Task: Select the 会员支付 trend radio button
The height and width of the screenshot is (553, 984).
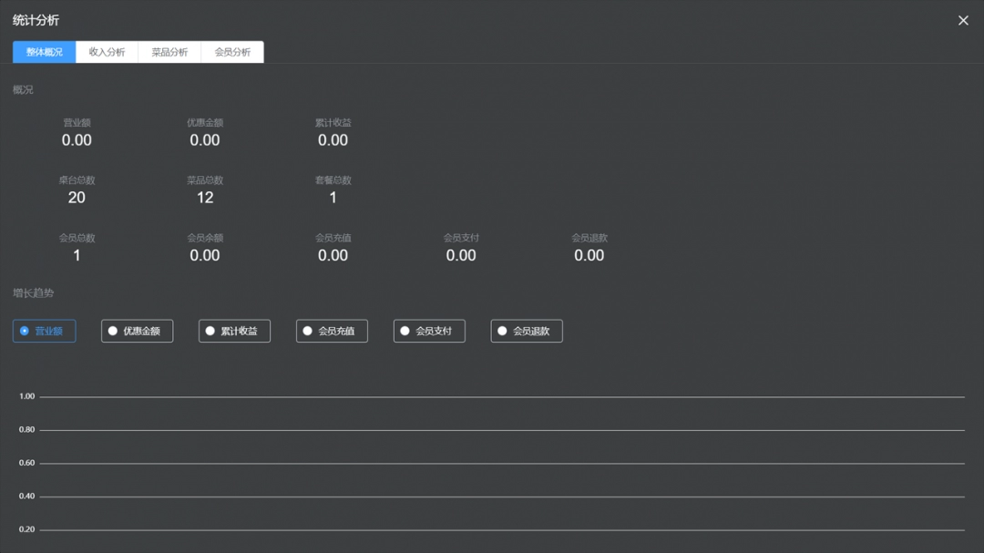Action: click(428, 331)
